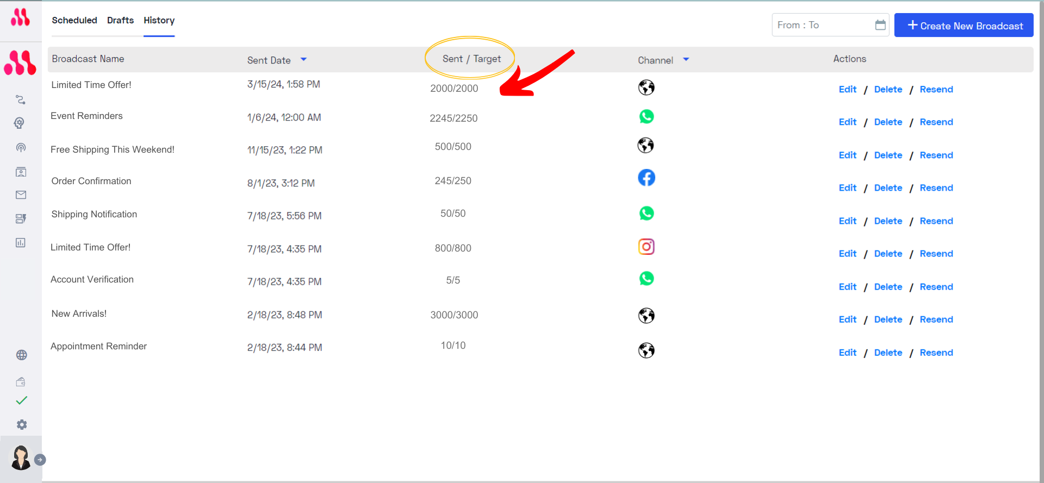The image size is (1044, 483).
Task: Click the large brand logo in sidebar
Action: tap(20, 62)
